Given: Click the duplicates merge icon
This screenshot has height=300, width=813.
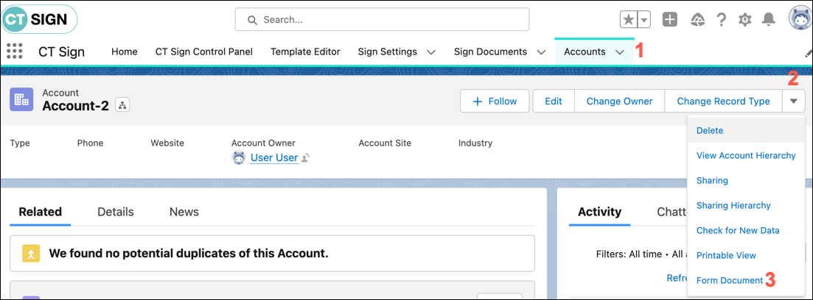Looking at the screenshot, I should click(31, 254).
